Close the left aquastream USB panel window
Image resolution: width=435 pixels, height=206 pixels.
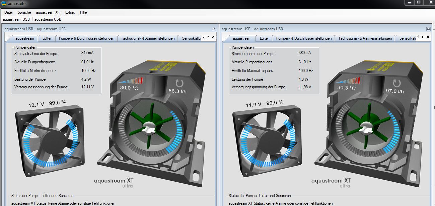[214, 29]
